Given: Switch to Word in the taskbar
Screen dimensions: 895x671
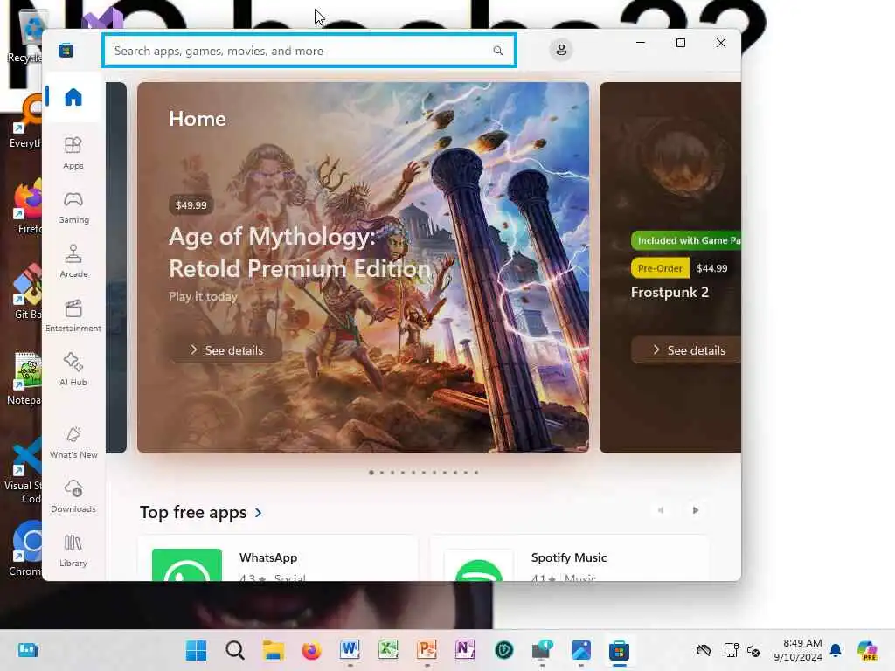Looking at the screenshot, I should coord(350,650).
